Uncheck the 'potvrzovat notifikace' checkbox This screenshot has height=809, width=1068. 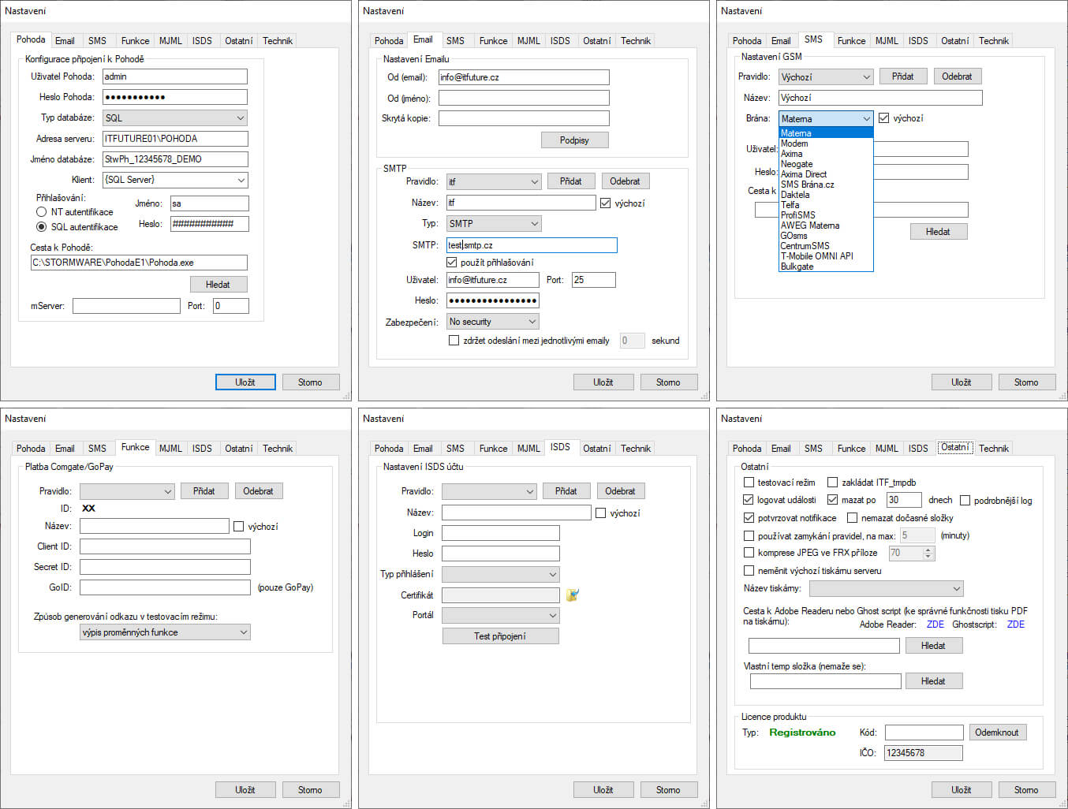pyautogui.click(x=749, y=518)
